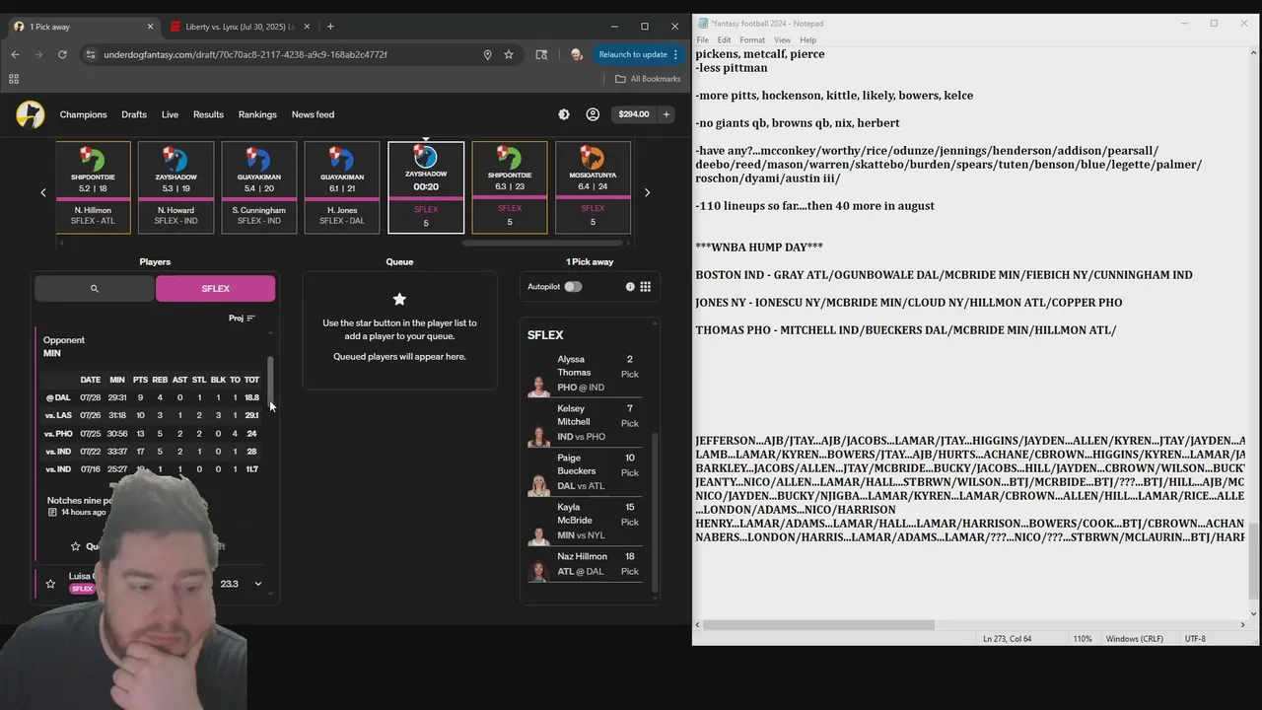Open the Chrome three-dot menu beside Relaunch
Screen dimensions: 1262x710
(x=675, y=54)
